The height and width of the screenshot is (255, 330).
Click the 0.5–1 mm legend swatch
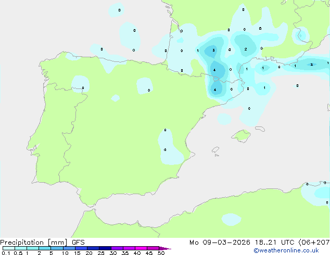coord(21,248)
